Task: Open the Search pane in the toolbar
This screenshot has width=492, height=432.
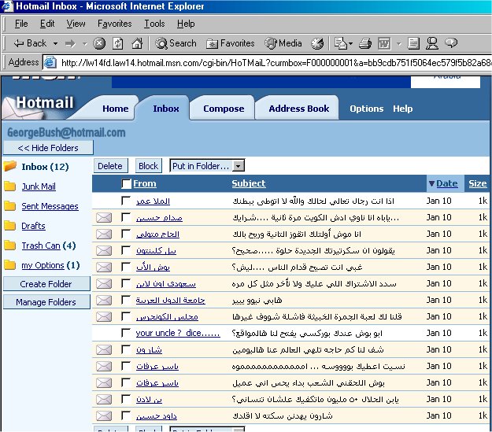Action: (x=176, y=43)
